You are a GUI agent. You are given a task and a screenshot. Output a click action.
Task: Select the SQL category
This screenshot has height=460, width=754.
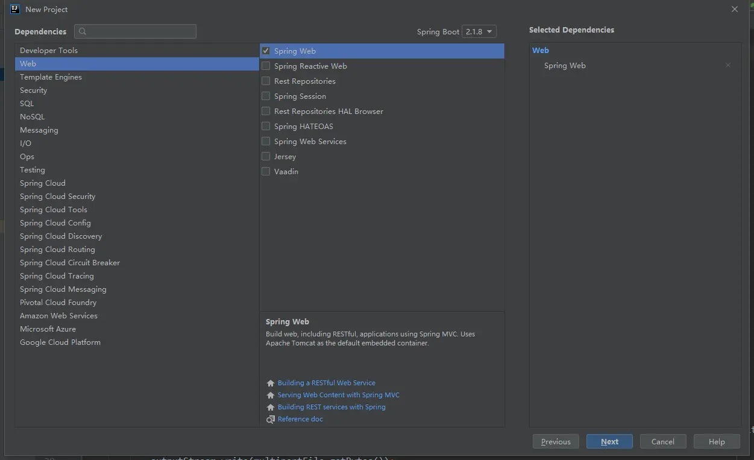click(137, 104)
